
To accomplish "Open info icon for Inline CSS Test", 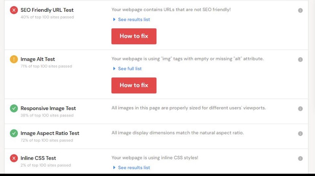I will [300, 158].
